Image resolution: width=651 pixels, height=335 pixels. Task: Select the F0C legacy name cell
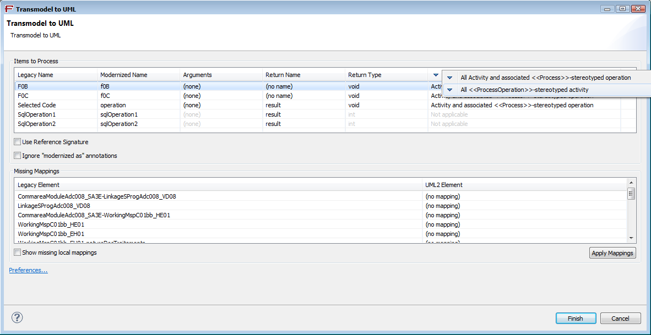tap(56, 96)
